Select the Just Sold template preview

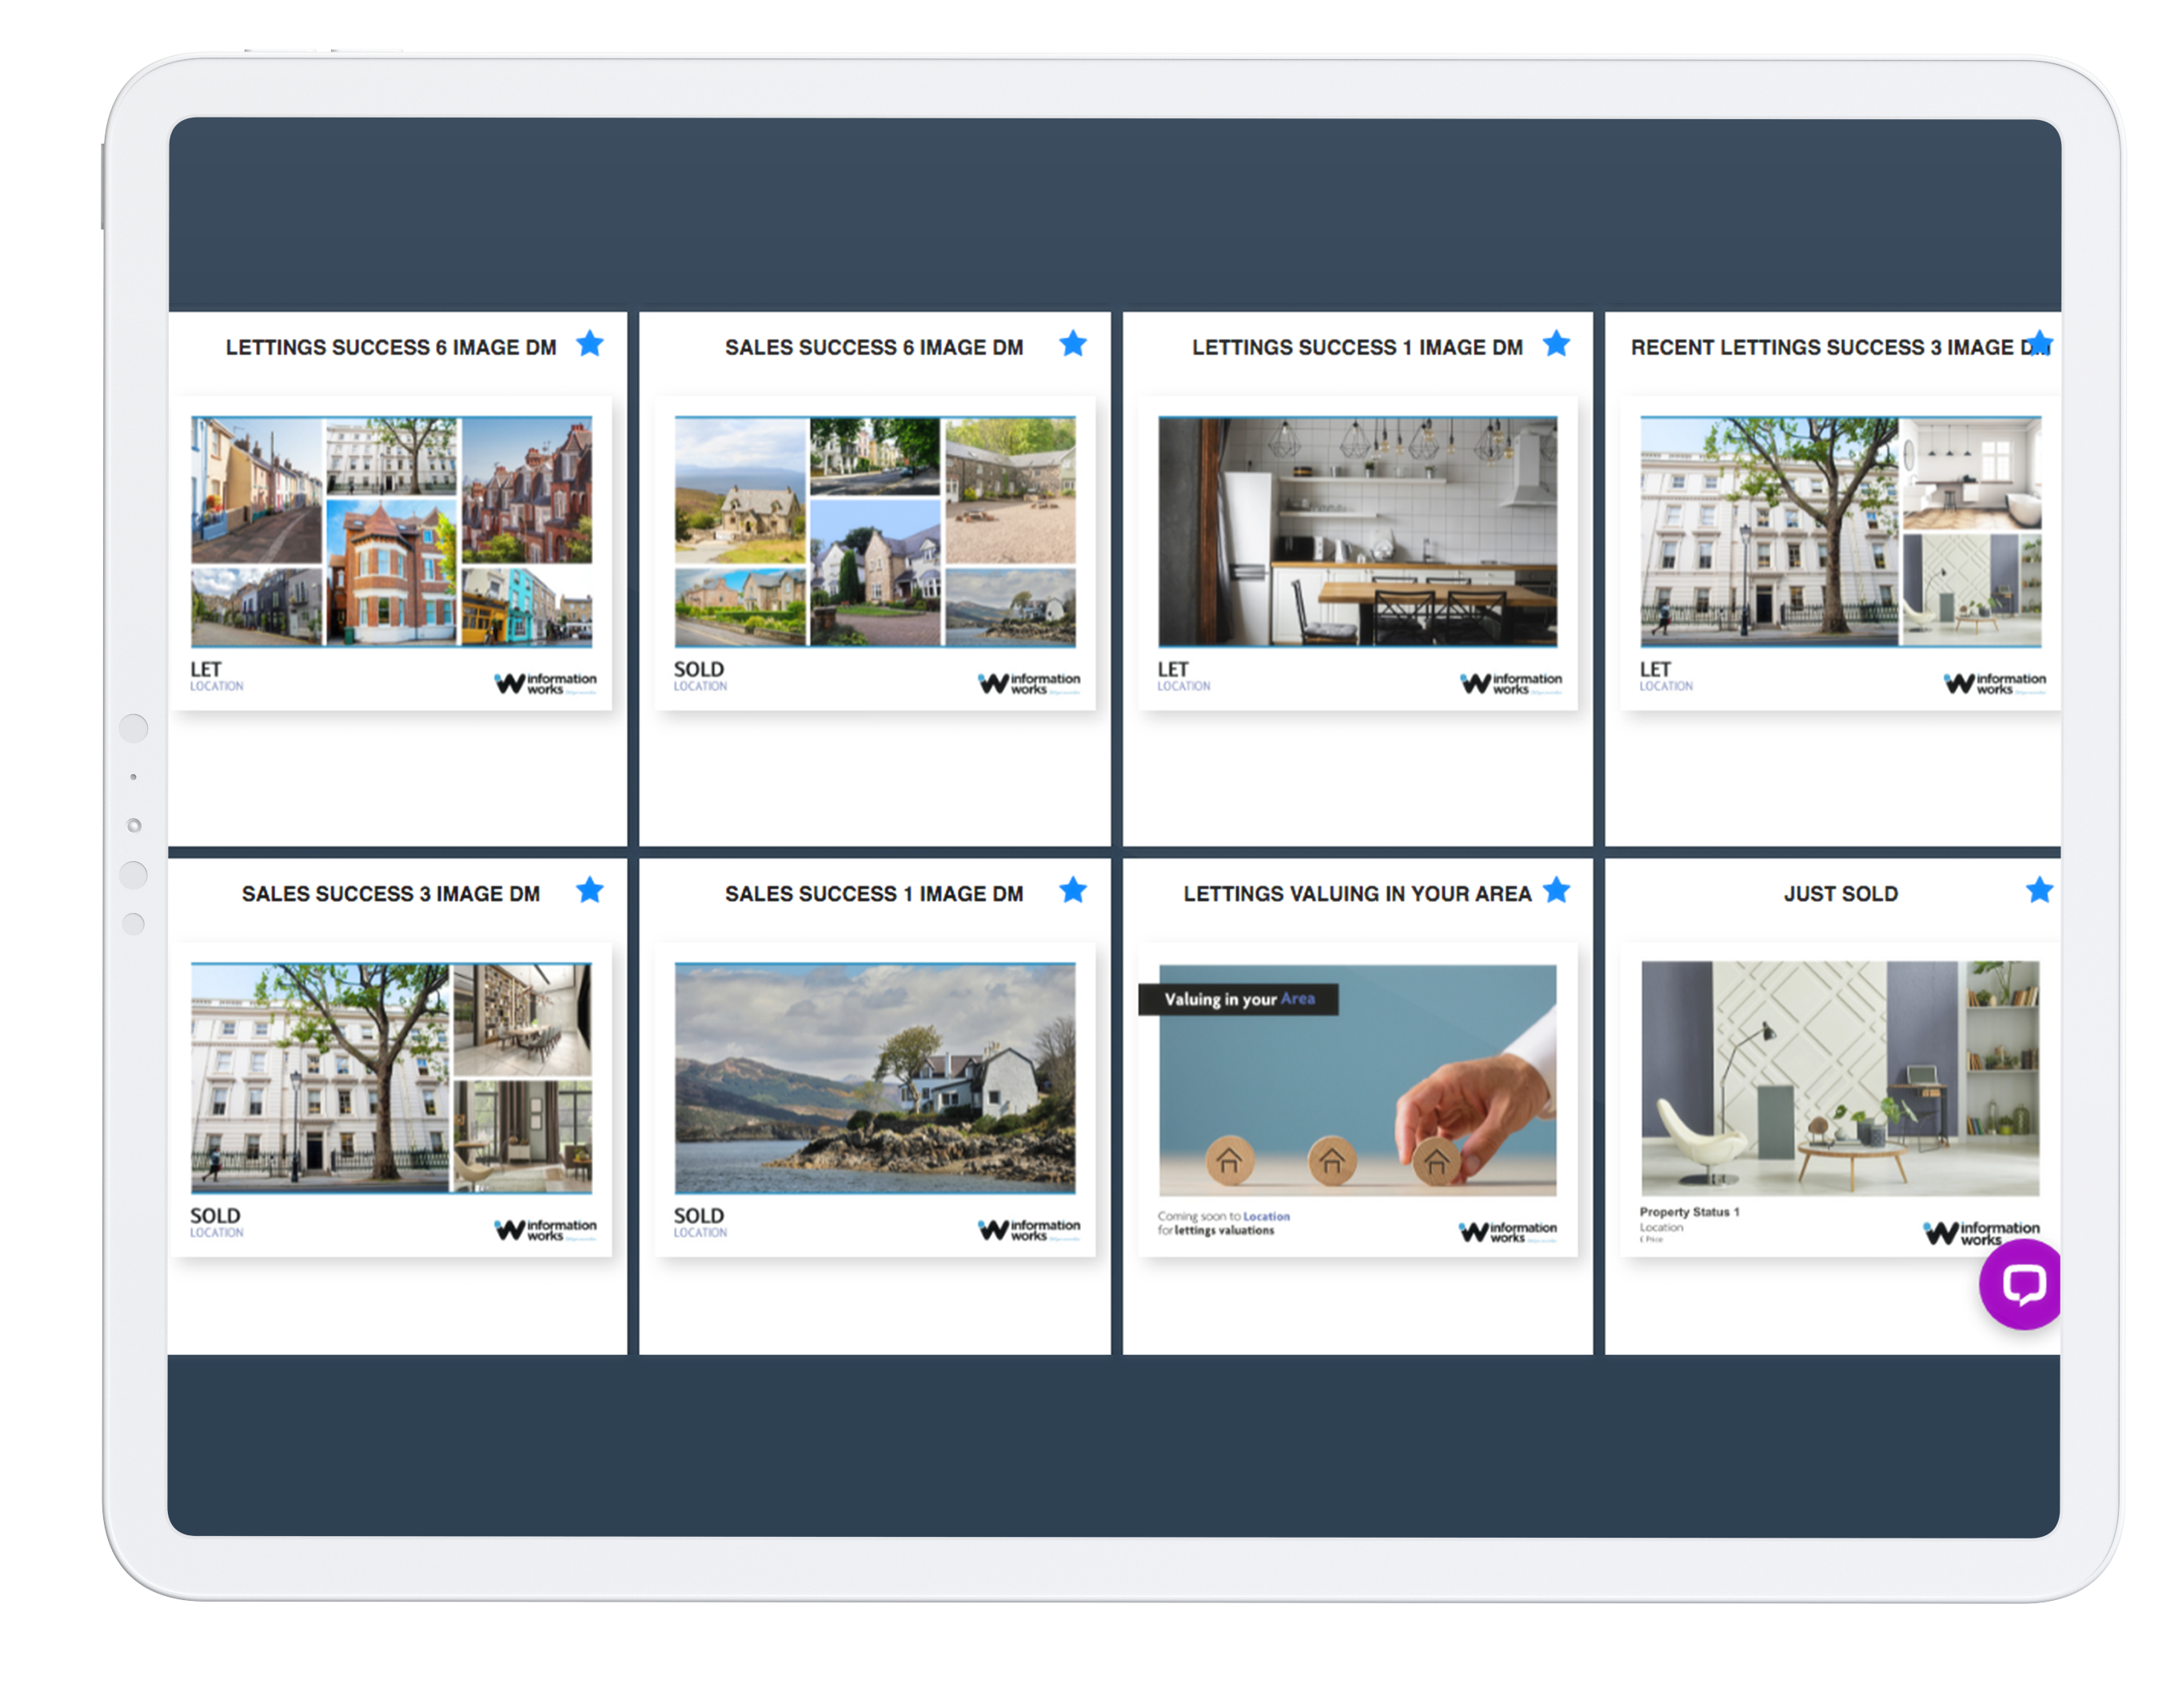[1840, 1078]
